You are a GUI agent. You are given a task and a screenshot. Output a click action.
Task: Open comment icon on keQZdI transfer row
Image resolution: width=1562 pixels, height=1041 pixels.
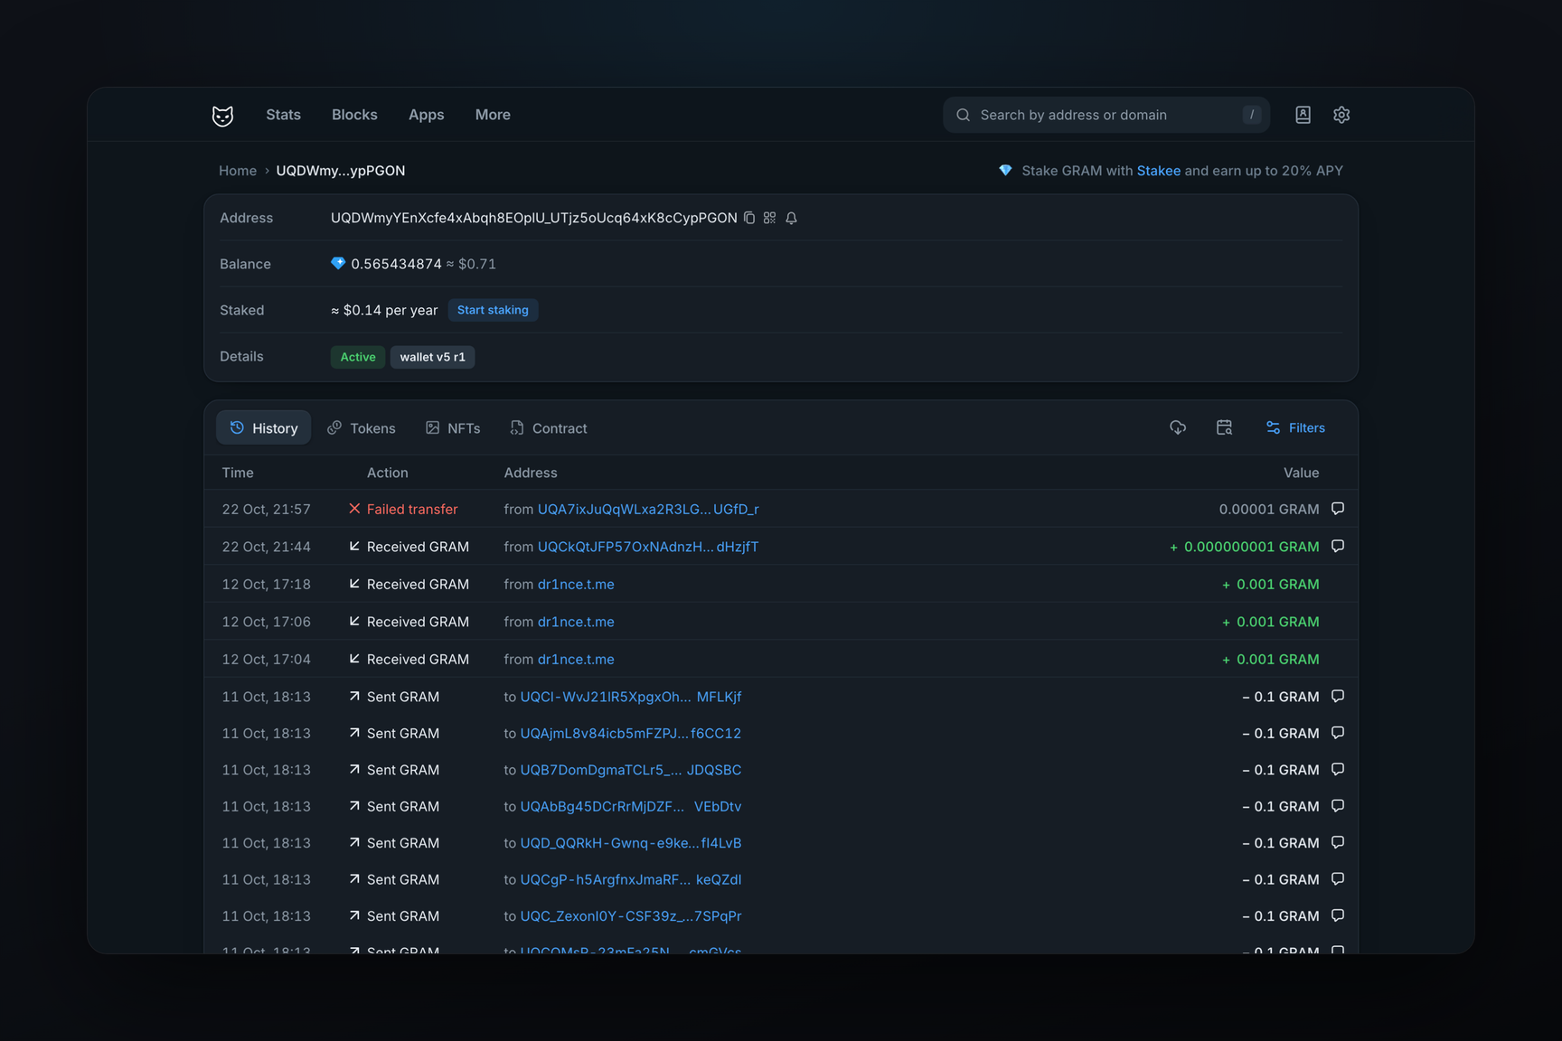click(1338, 878)
